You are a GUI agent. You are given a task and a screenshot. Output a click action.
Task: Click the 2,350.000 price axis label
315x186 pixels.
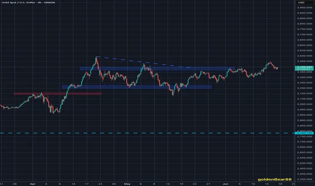click(304, 179)
